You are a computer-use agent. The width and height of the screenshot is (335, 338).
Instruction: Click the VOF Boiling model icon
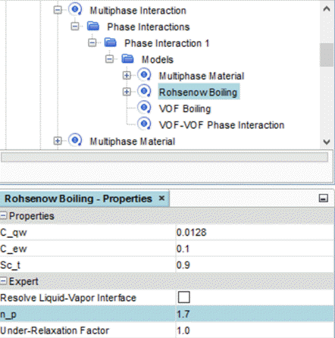pyautogui.click(x=144, y=108)
